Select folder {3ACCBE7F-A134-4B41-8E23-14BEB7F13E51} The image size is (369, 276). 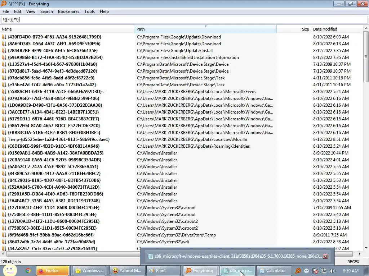click(53, 112)
